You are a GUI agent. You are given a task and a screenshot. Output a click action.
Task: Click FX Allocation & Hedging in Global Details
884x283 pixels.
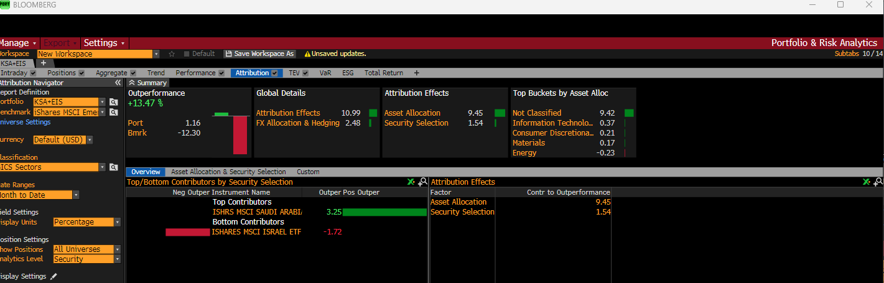point(298,123)
